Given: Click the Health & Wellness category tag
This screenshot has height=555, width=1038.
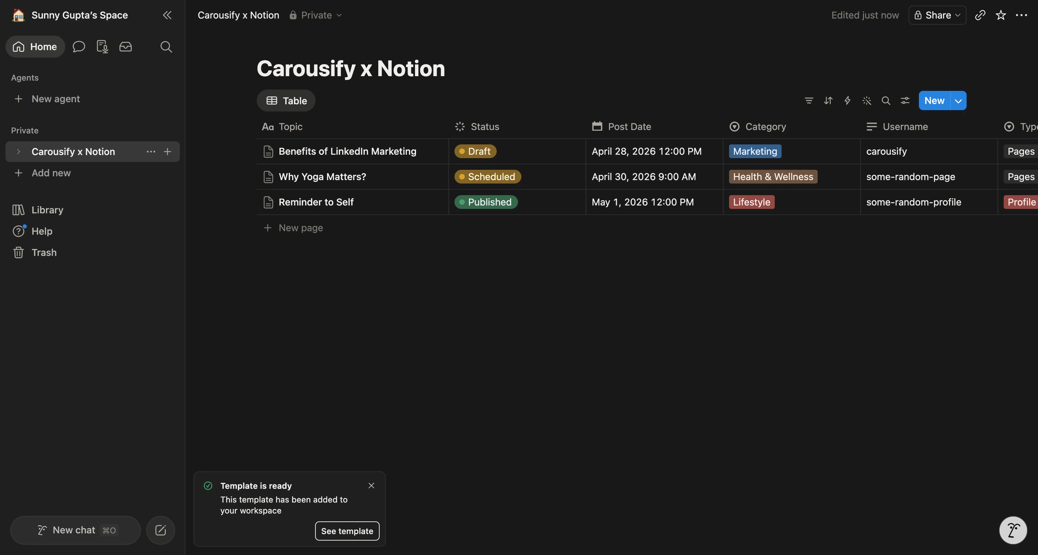Looking at the screenshot, I should pyautogui.click(x=773, y=177).
